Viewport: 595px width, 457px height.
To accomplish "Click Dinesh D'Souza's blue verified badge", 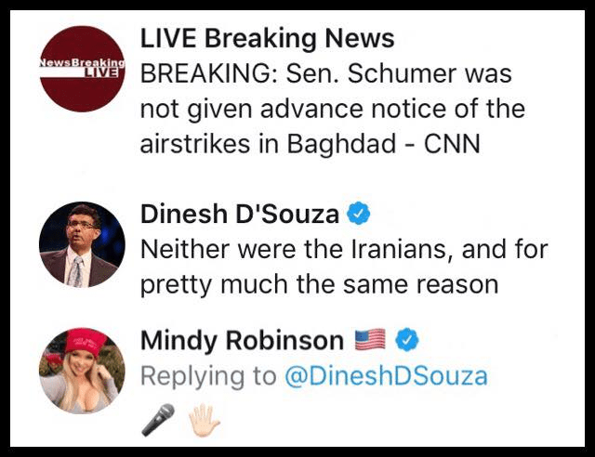I will click(359, 215).
